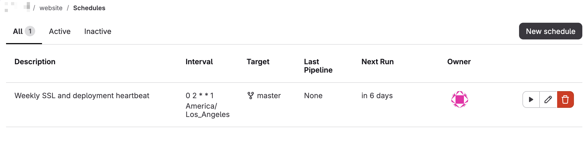Click the Description column header

click(x=35, y=62)
